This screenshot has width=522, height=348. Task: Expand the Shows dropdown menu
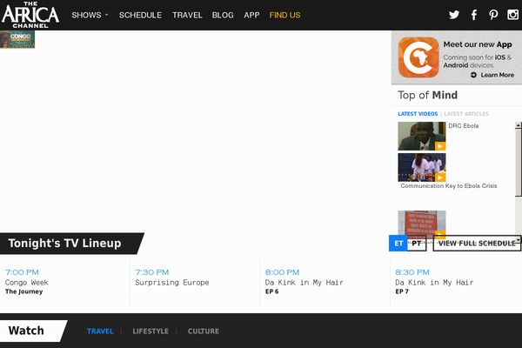click(x=90, y=15)
